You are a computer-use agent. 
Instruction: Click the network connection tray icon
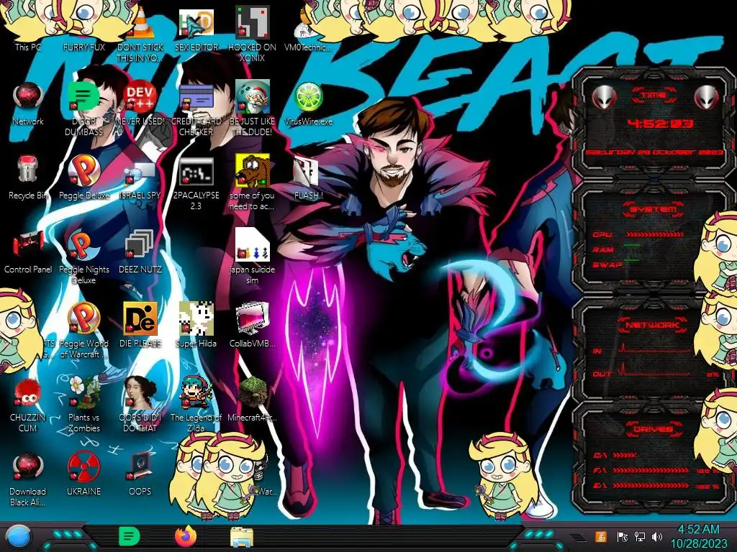pyautogui.click(x=640, y=536)
